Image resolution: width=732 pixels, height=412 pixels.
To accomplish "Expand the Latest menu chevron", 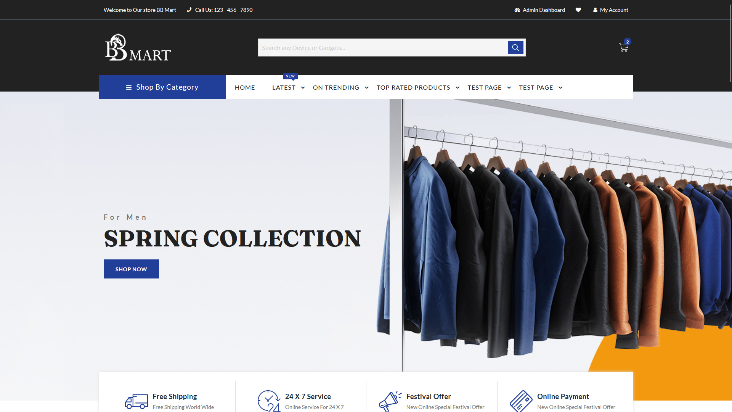I will point(303,88).
